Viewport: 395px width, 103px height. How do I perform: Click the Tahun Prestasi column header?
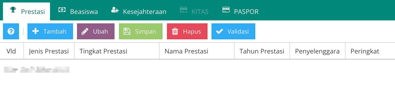[x=262, y=51]
